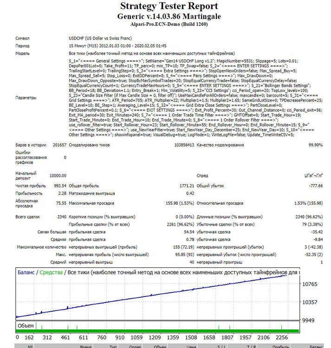Select the consecutive losses value "3 (-42.38)"
This screenshot has width=331, height=348.
(x=314, y=247)
